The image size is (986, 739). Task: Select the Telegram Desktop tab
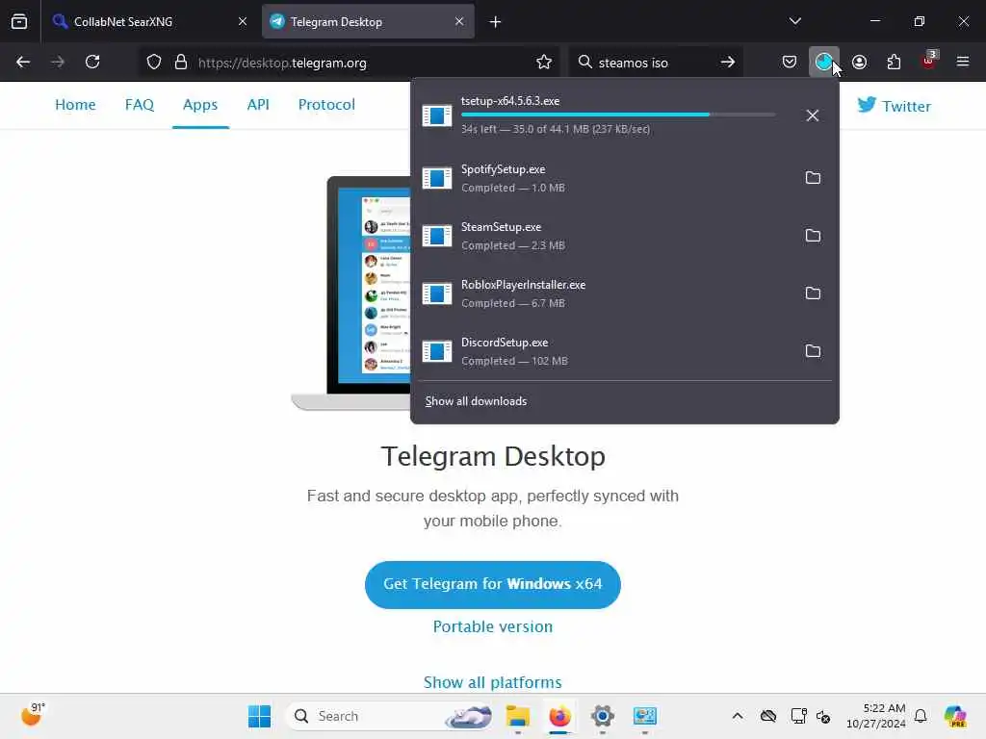coord(368,21)
